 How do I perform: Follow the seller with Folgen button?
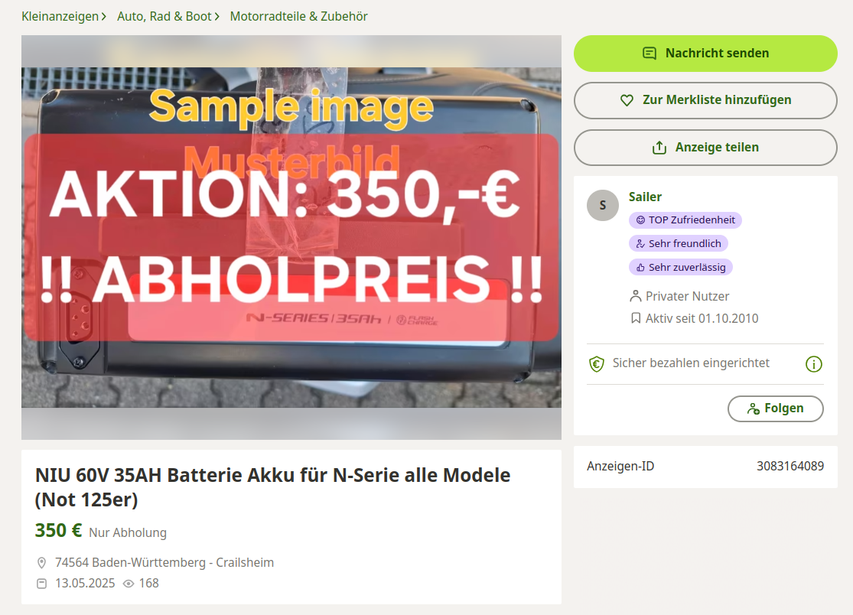click(x=775, y=409)
